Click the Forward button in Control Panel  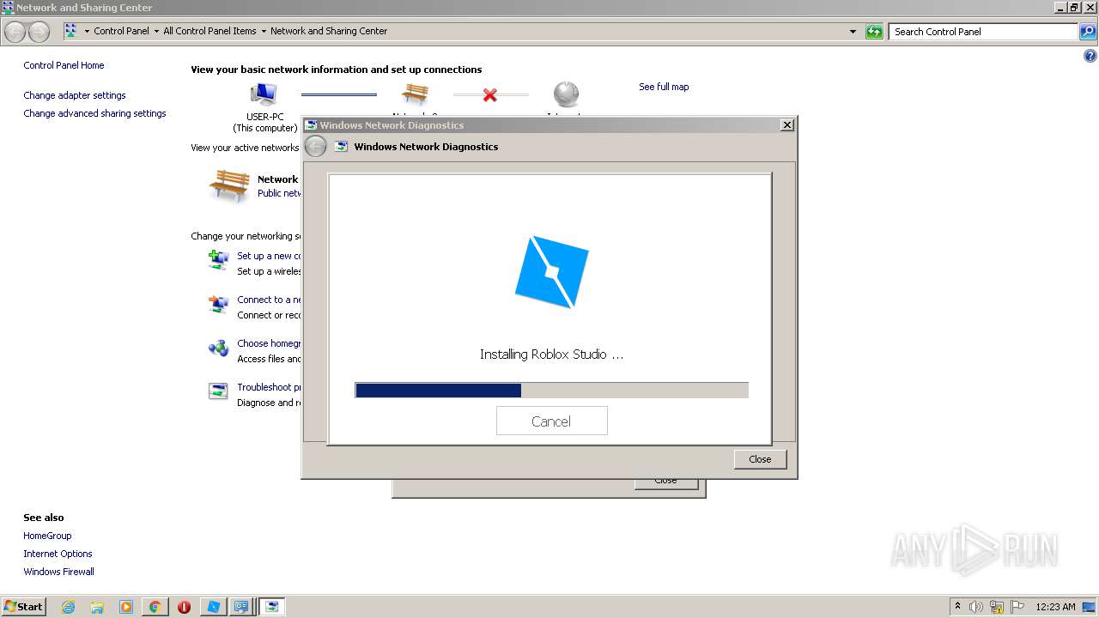click(x=39, y=32)
